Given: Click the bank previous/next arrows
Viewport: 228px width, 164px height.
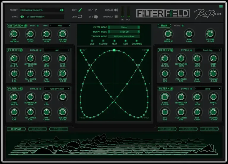Looking at the screenshot, I should [x=22, y=17].
